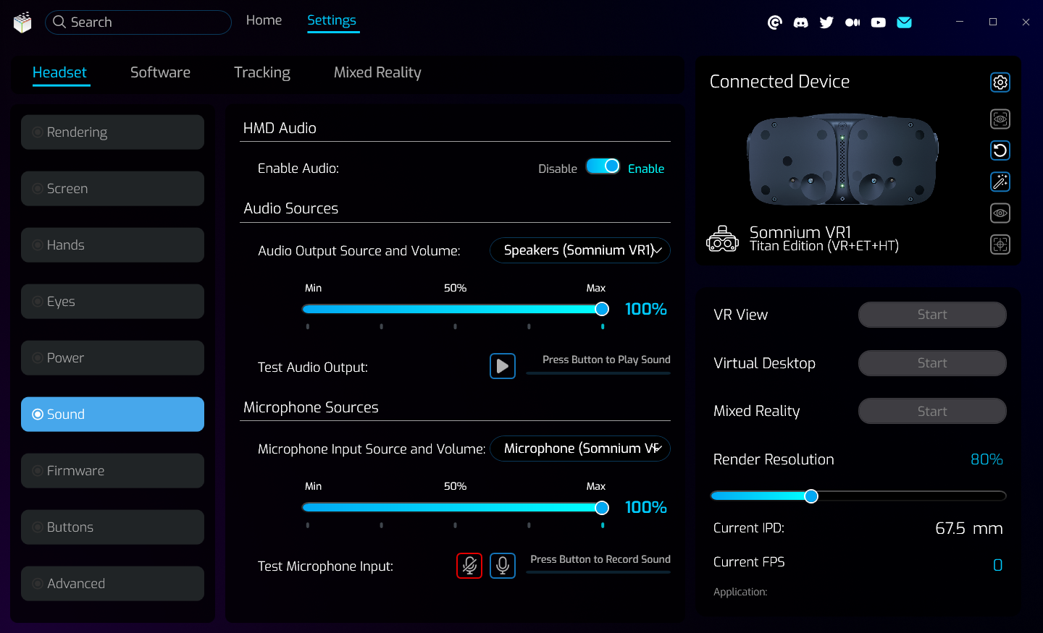
Task: Open the Twitter bird icon
Action: pyautogui.click(x=826, y=22)
